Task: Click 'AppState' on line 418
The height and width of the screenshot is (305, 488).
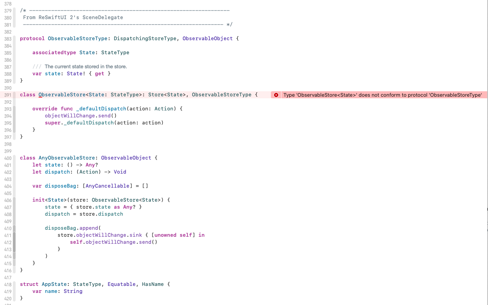Action: tap(54, 284)
